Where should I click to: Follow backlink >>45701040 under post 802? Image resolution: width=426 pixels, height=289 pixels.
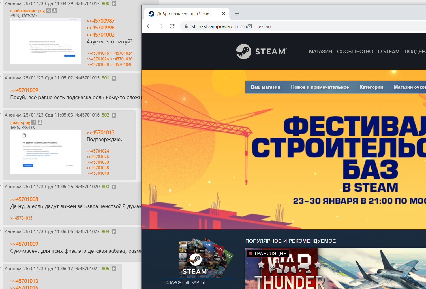click(98, 173)
